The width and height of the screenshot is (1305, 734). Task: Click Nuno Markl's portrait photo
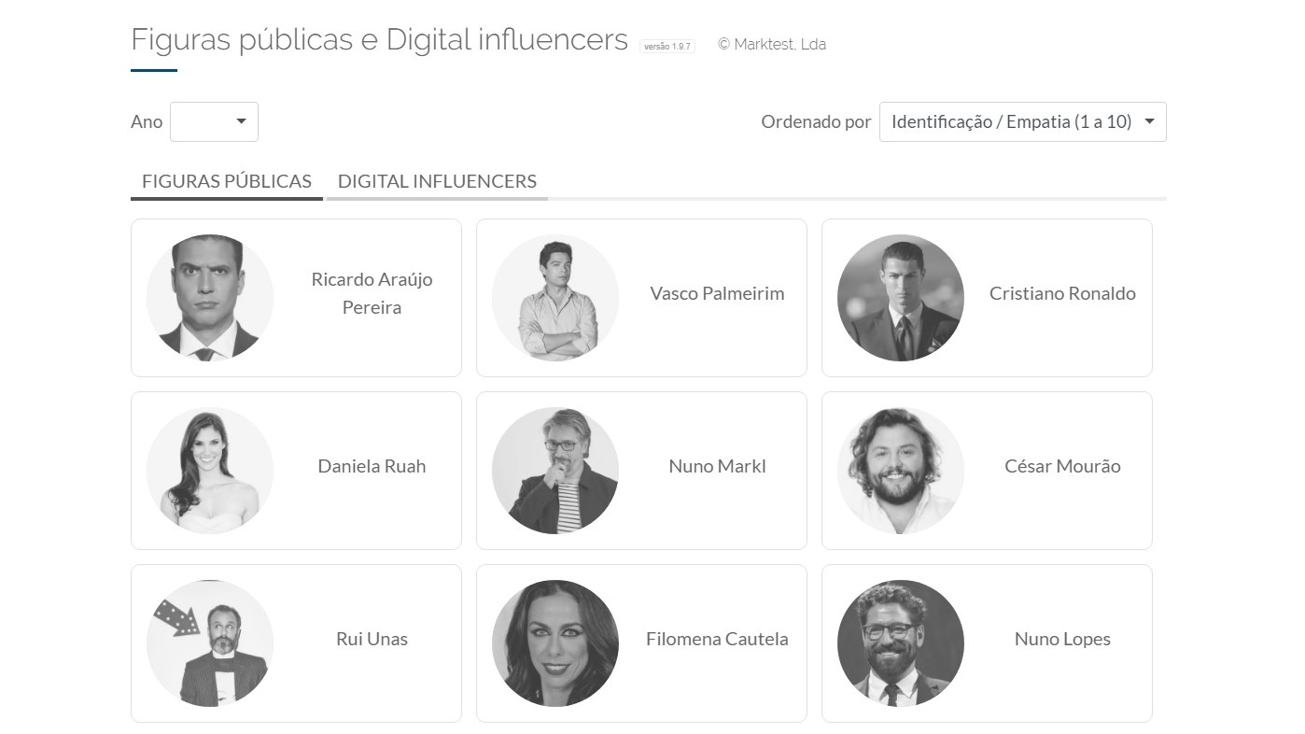[555, 471]
